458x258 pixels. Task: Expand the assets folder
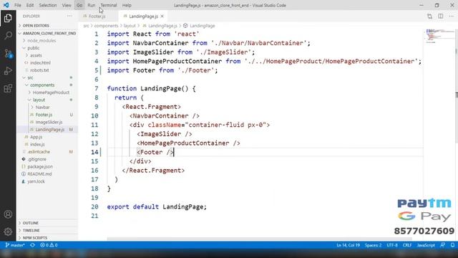pyautogui.click(x=36, y=55)
